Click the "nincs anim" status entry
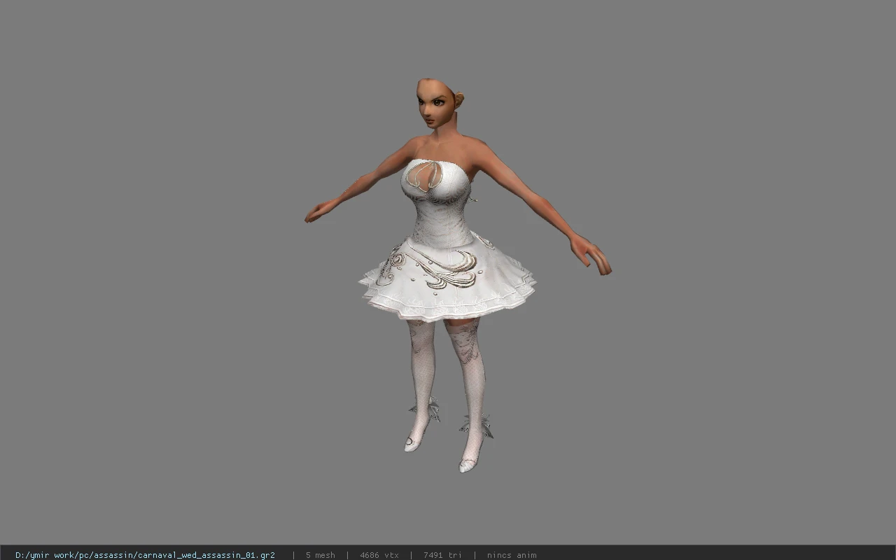The image size is (896, 560). pyautogui.click(x=512, y=555)
